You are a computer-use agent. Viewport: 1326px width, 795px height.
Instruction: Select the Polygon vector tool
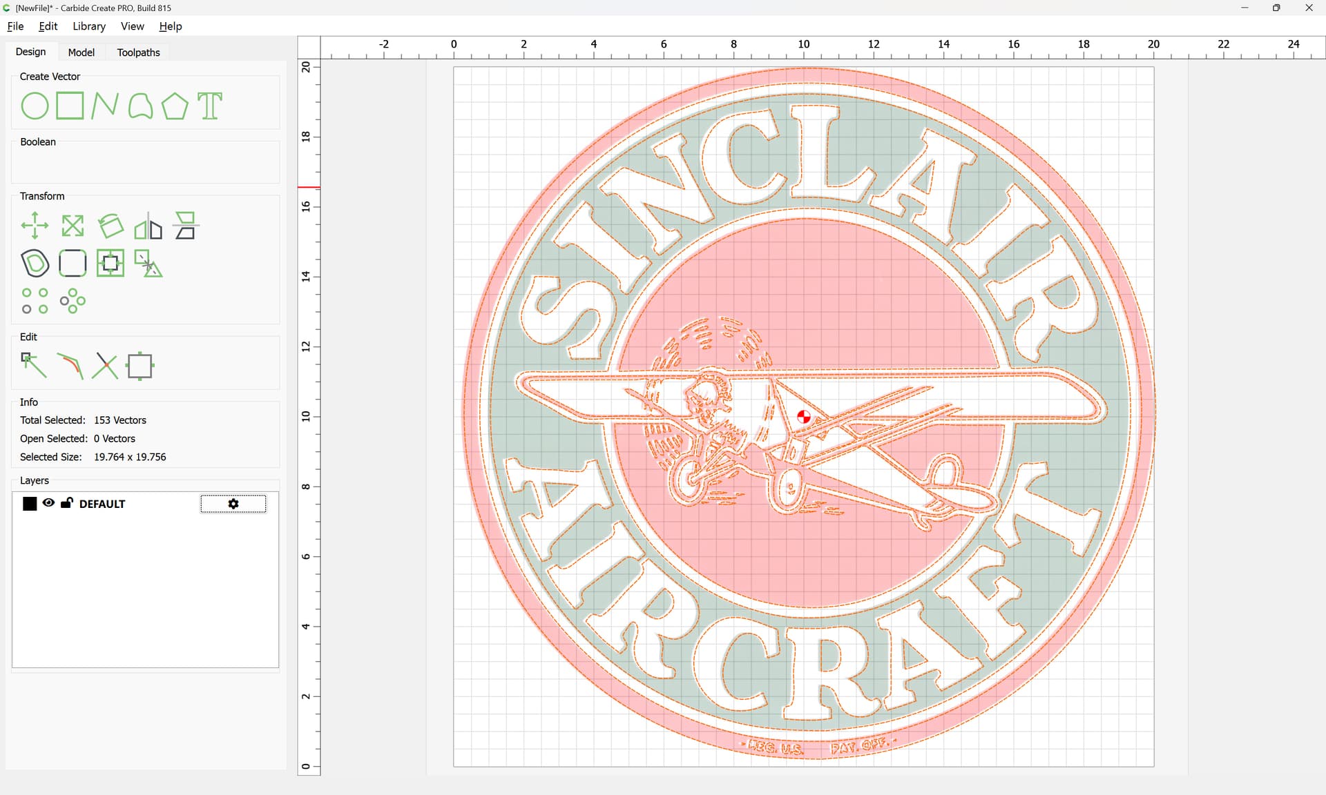[x=175, y=106]
